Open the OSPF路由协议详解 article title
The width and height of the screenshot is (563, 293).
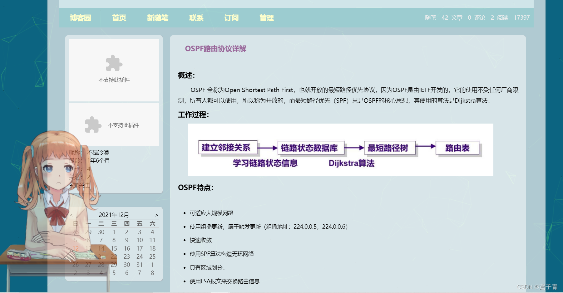tap(215, 49)
